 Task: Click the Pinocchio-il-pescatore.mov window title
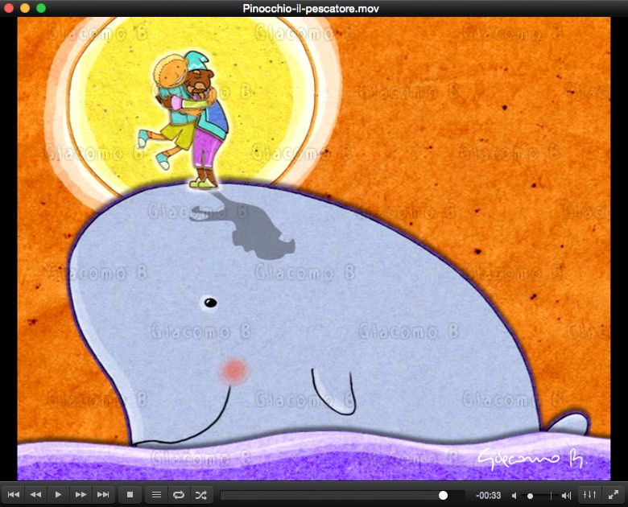tap(311, 8)
